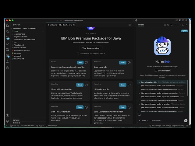Toggle bottom panel layout icon
Image resolution: width=195 pixels, height=146 pixels.
(183, 20)
